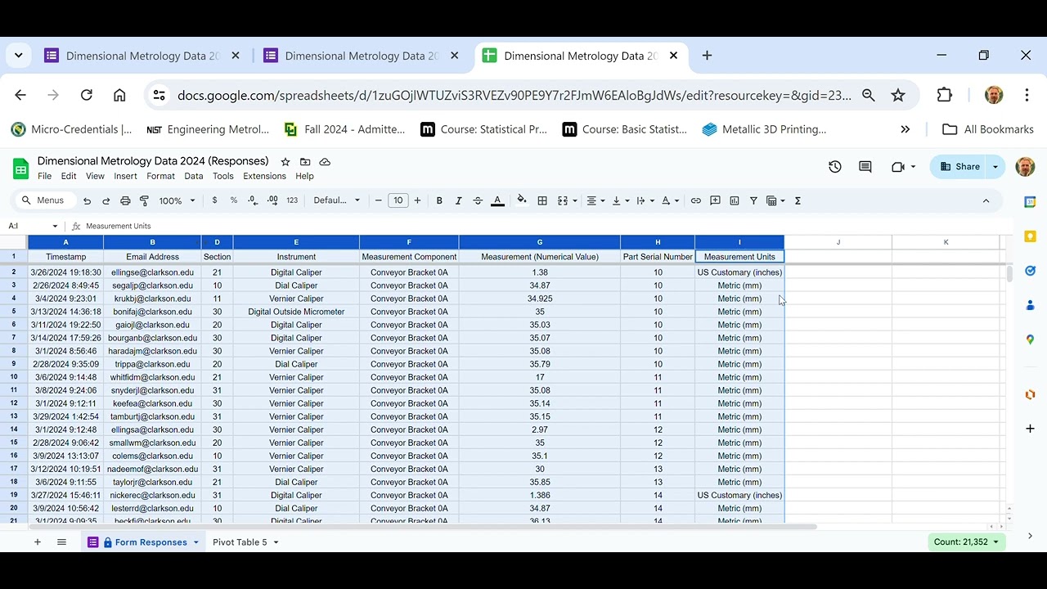
Task: Toggle Bold formatting
Action: pyautogui.click(x=439, y=200)
